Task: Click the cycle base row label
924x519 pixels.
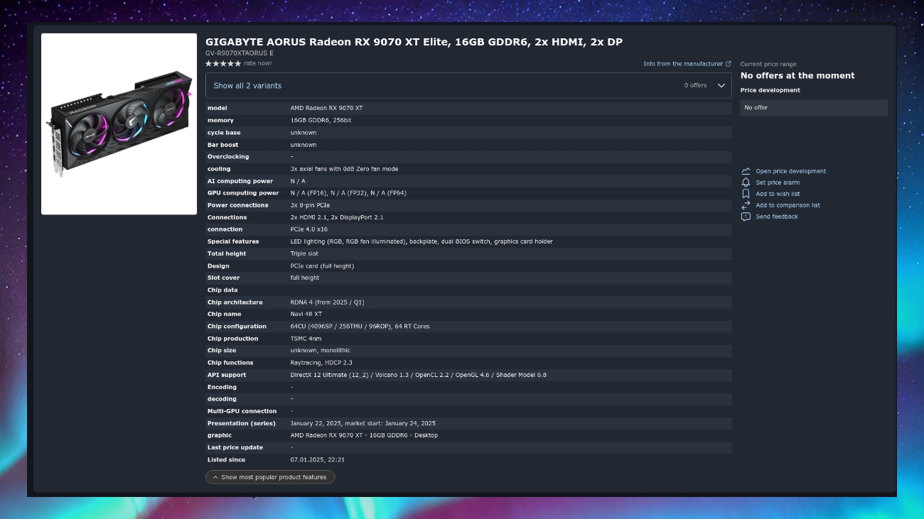Action: point(224,132)
